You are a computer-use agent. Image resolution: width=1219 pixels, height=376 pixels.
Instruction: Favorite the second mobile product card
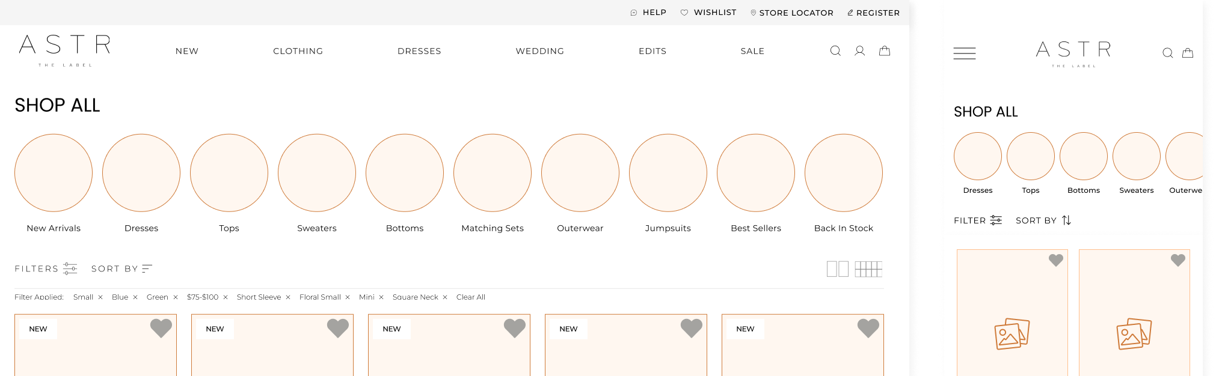[1178, 260]
